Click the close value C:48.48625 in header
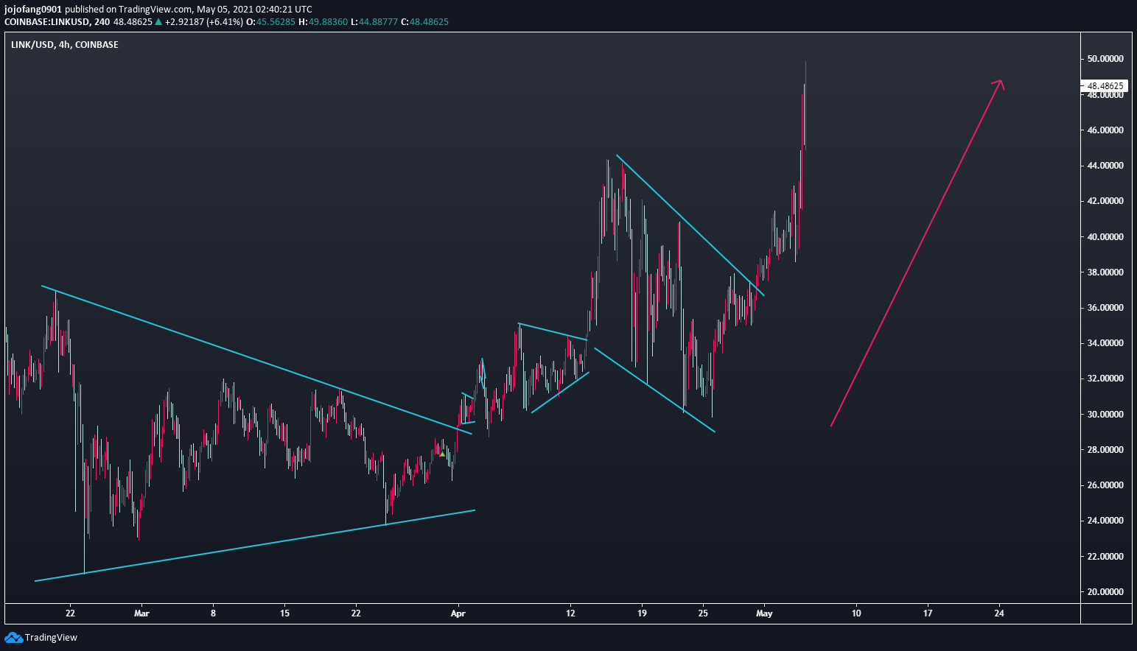1137x651 pixels. click(424, 22)
